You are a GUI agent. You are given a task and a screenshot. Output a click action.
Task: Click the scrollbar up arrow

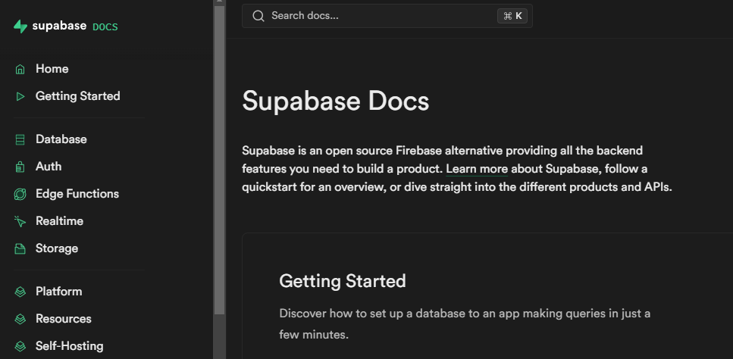pos(219,2)
